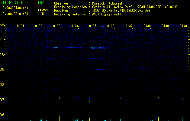
Task: Click the HROFFT 1.0.0 title text
Action: click(24, 2)
